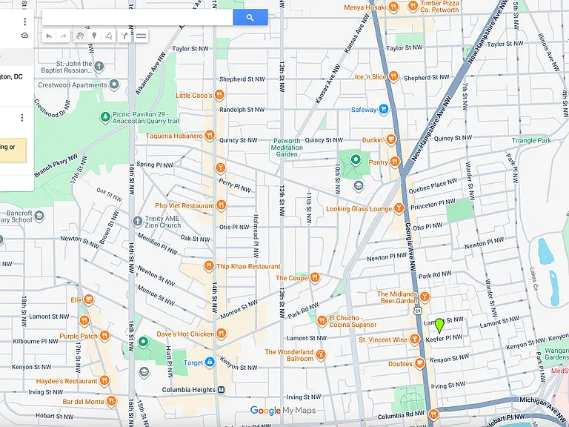Click the Midlands Beer Garden pin

click(425, 297)
